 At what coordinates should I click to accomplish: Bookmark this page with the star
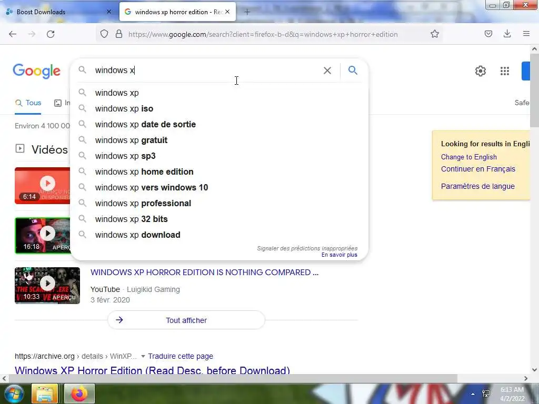coord(434,34)
